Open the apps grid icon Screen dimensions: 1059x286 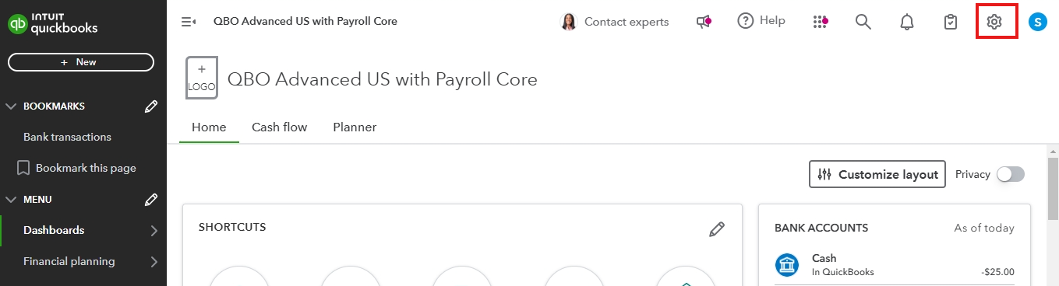[x=820, y=22]
